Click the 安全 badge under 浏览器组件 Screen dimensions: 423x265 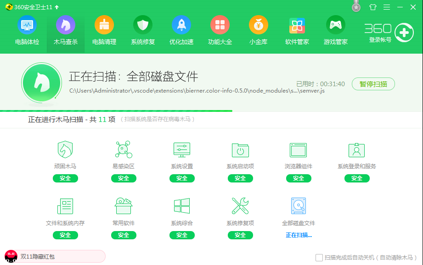coord(299,178)
